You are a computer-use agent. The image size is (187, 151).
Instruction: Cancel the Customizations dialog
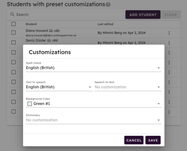point(134,140)
